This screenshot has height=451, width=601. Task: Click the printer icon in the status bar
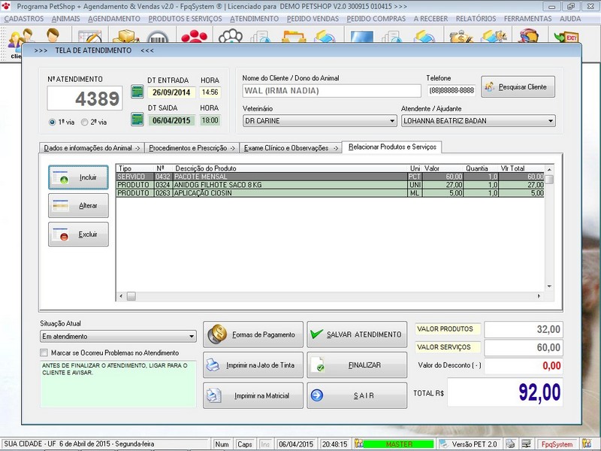coord(510,444)
